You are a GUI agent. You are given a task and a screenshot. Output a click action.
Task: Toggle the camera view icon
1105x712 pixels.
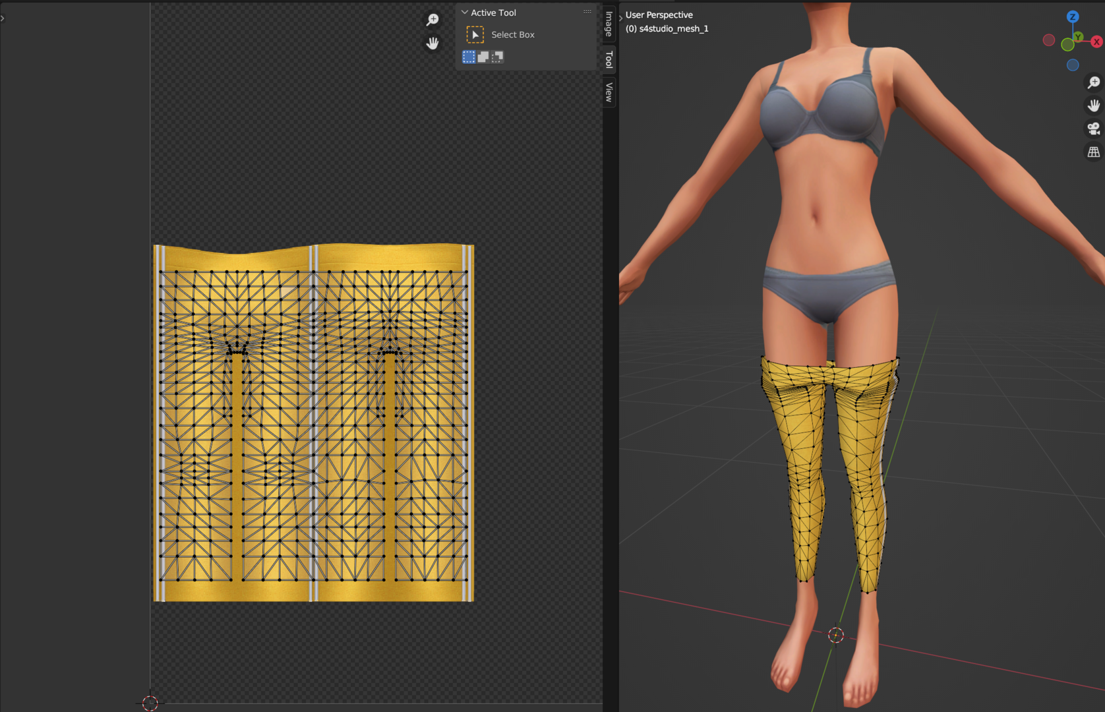(1094, 129)
